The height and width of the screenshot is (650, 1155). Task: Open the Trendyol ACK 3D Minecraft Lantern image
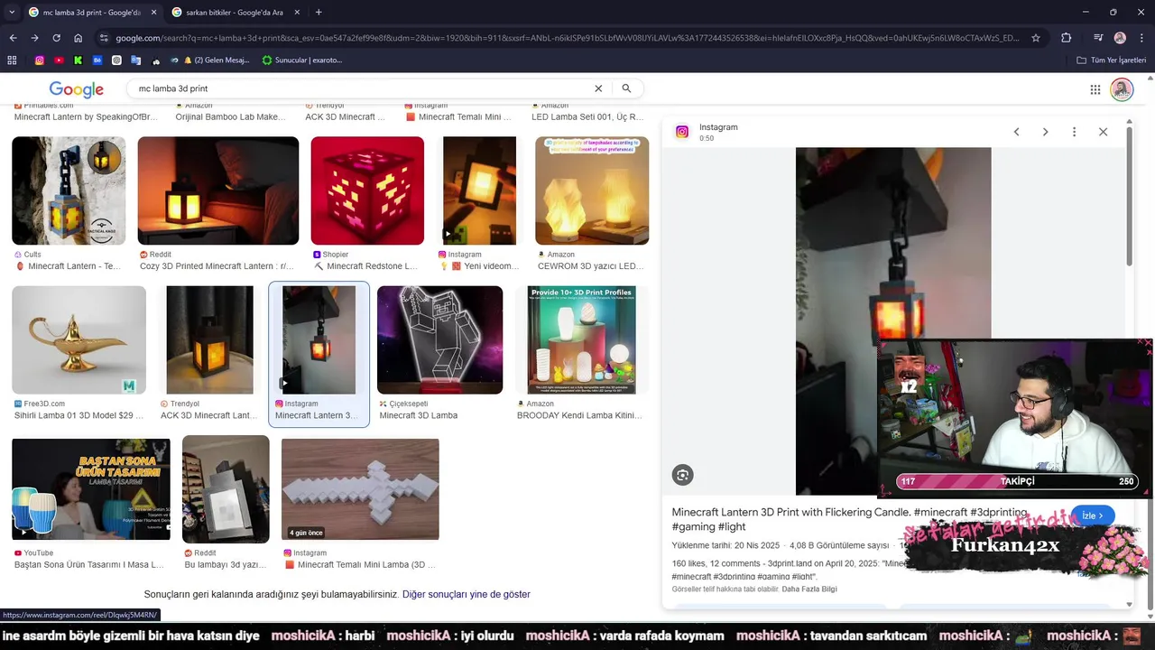tap(210, 339)
